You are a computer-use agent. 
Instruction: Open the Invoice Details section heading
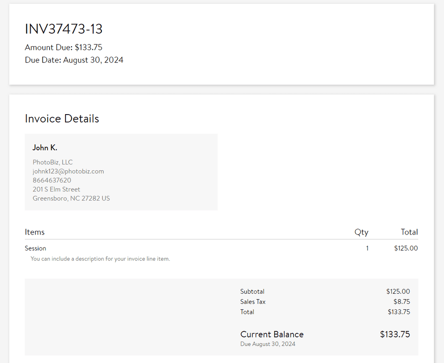point(62,118)
